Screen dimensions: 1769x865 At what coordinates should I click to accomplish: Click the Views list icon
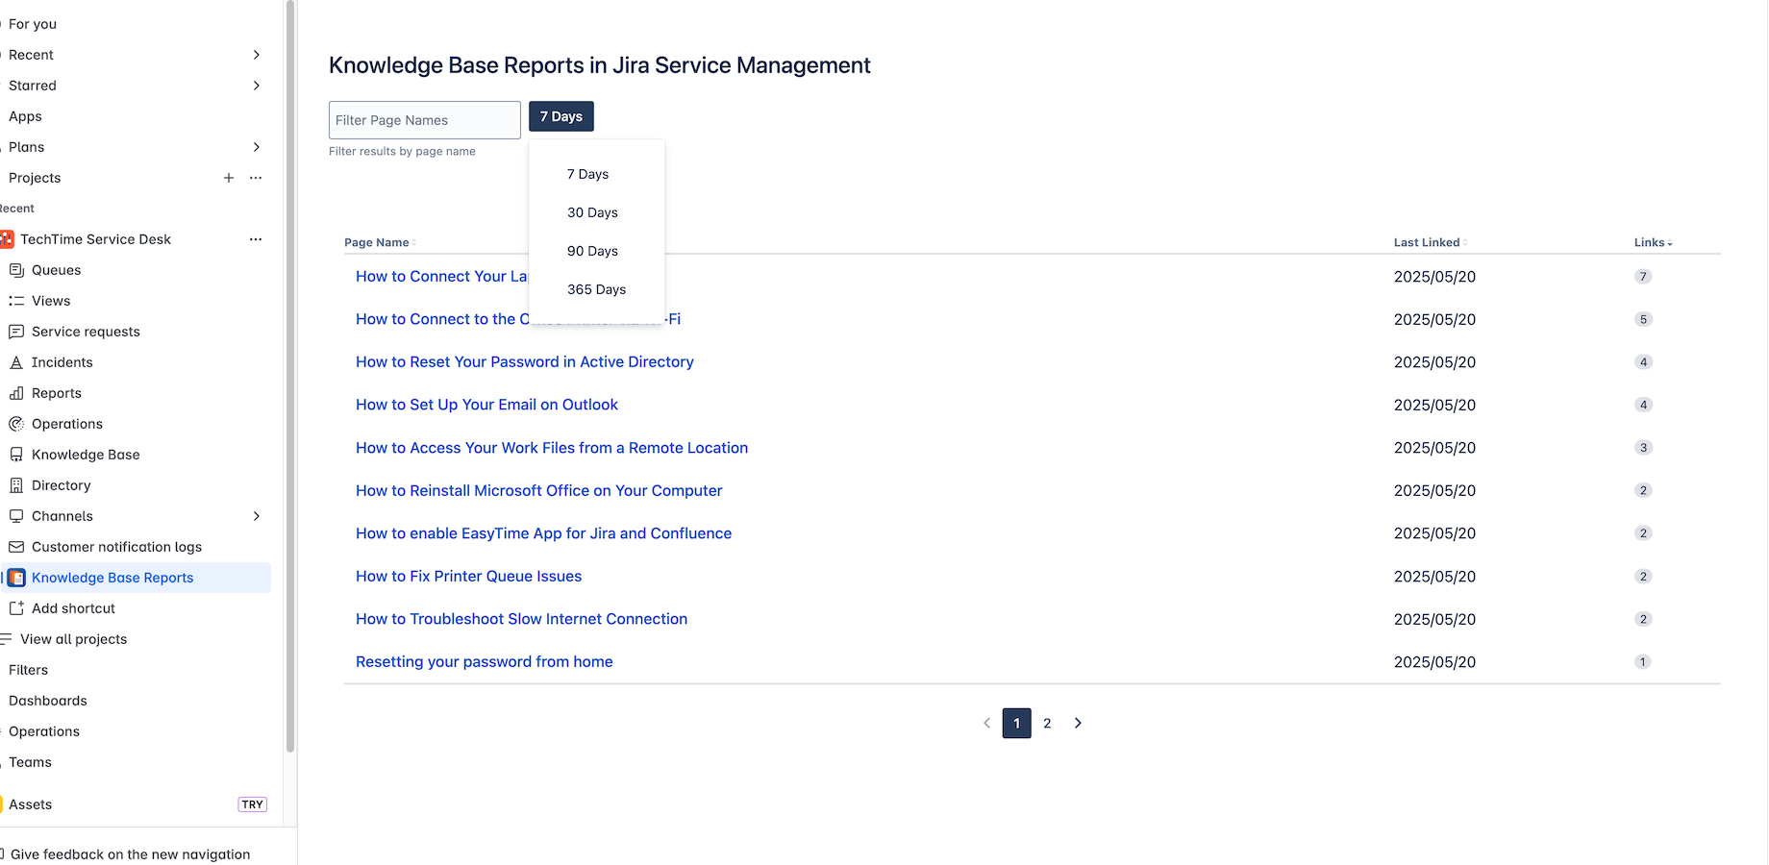click(x=16, y=301)
